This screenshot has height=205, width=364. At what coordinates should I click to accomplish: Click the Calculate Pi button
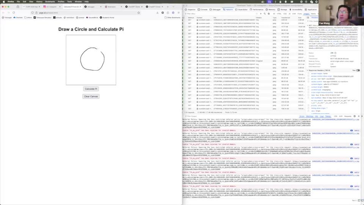[x=91, y=89]
